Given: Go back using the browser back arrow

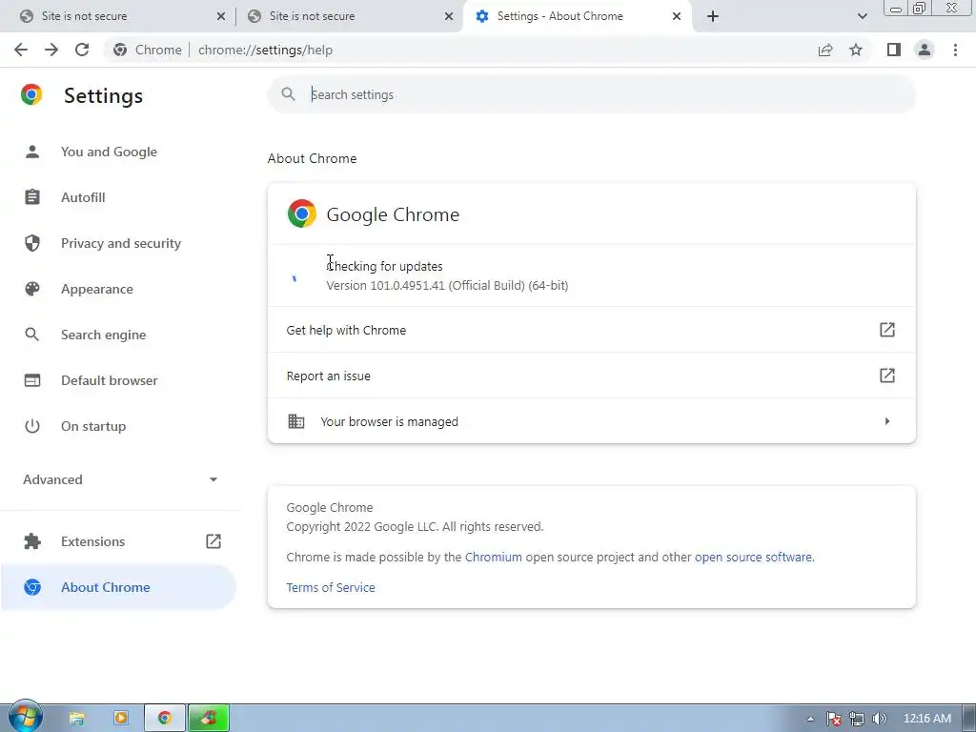Looking at the screenshot, I should [x=21, y=50].
